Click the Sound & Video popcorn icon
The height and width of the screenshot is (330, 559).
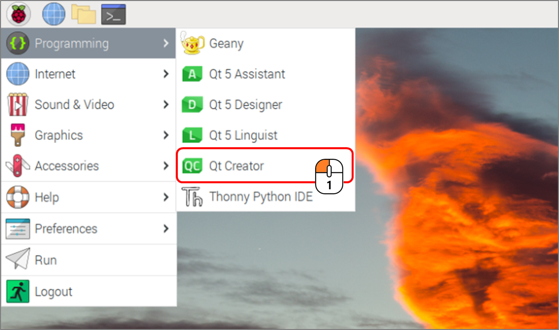[18, 105]
